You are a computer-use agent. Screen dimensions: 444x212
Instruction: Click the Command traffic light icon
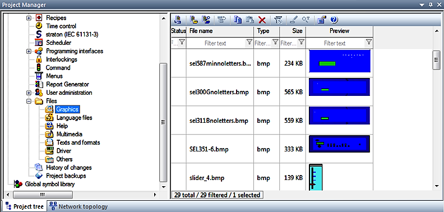pos(39,67)
